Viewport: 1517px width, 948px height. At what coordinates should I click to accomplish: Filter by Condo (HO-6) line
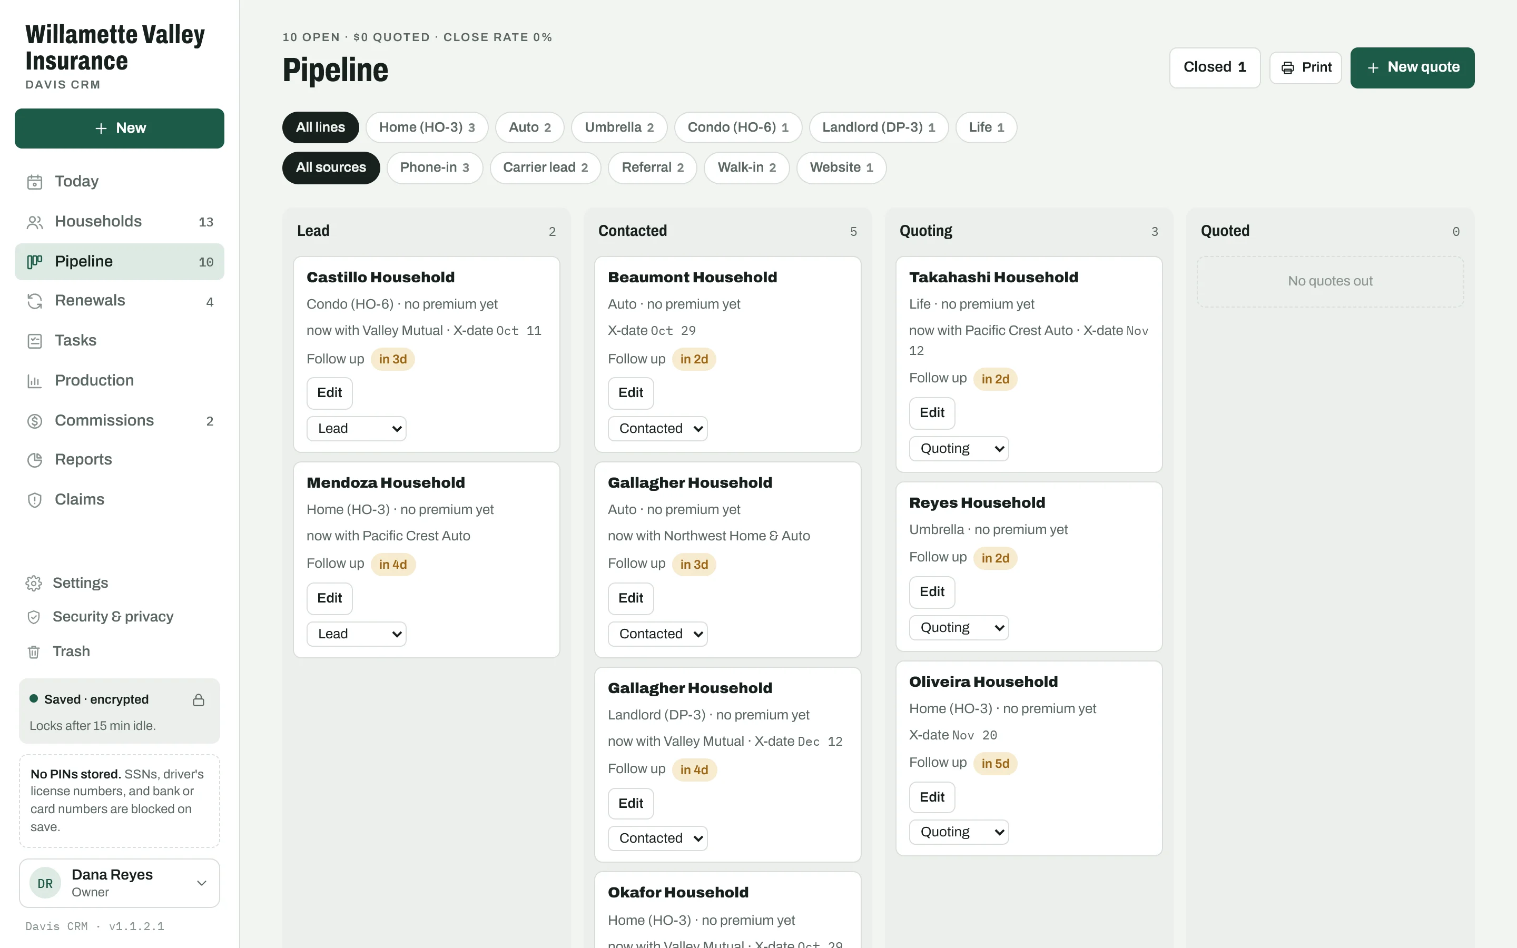point(738,127)
